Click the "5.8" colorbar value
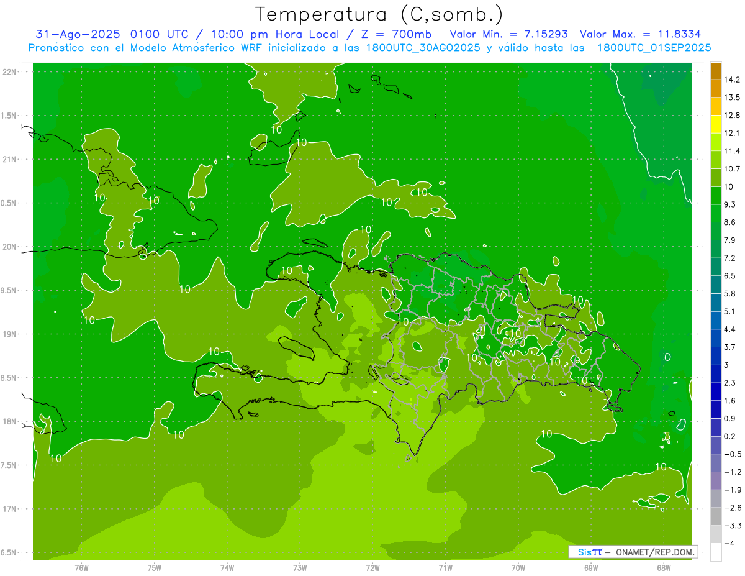The height and width of the screenshot is (576, 745). pos(729,293)
